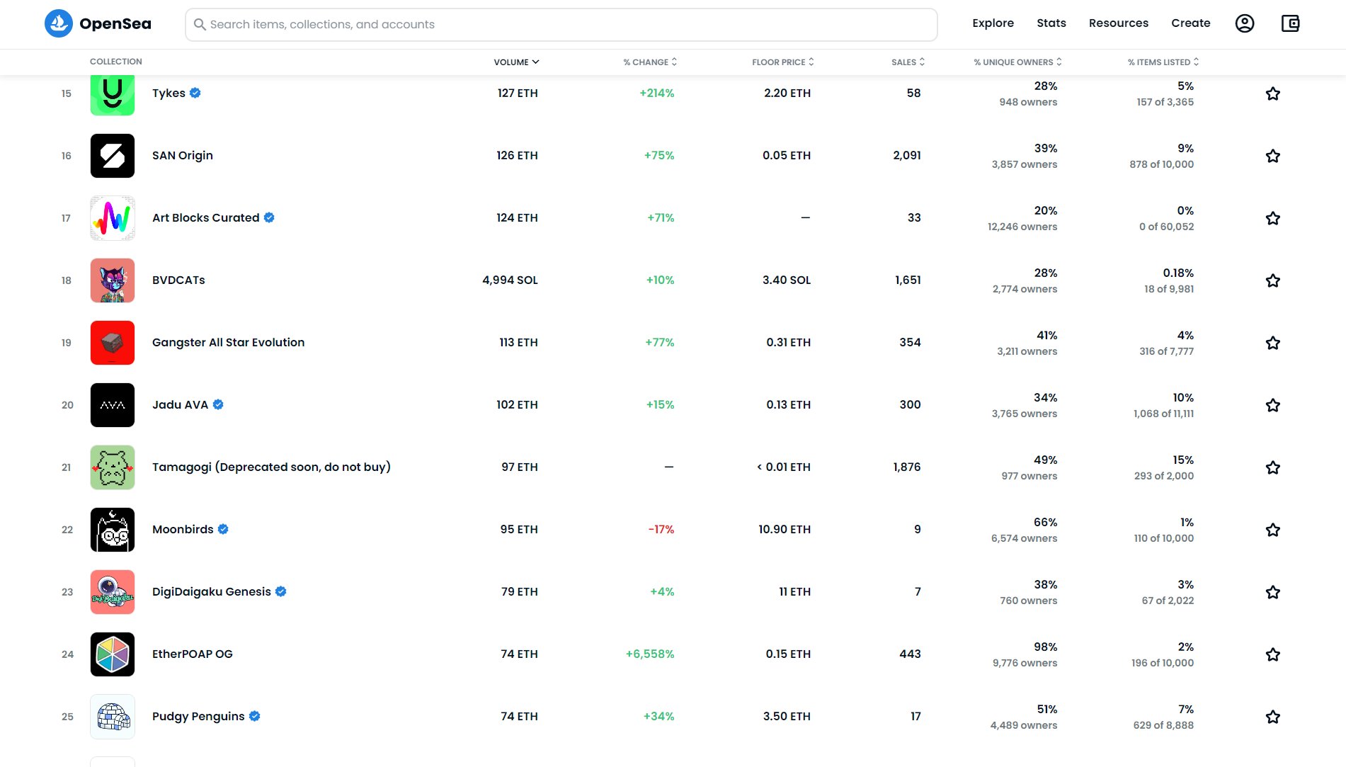Add Moonbirds to watchlist
Viewport: 1346px width, 767px height.
point(1273,530)
